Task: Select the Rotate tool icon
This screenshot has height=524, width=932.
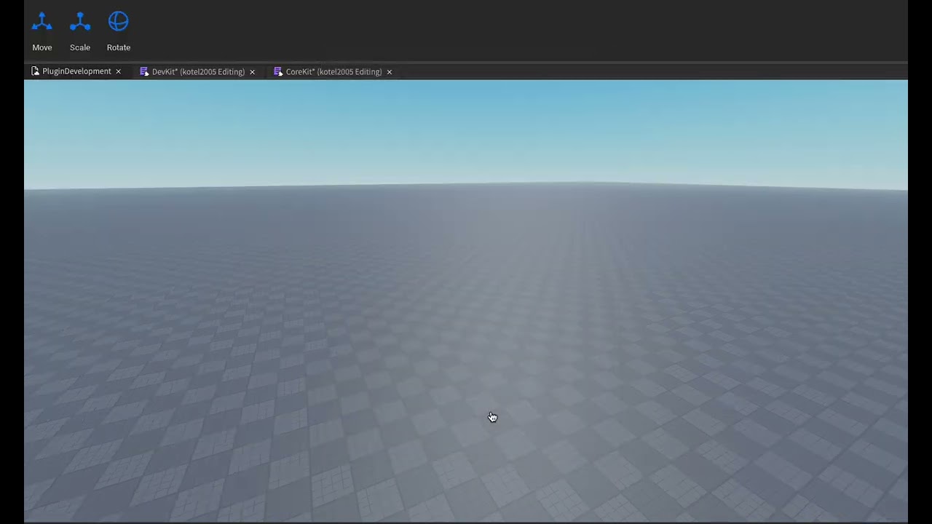Action: (x=119, y=22)
